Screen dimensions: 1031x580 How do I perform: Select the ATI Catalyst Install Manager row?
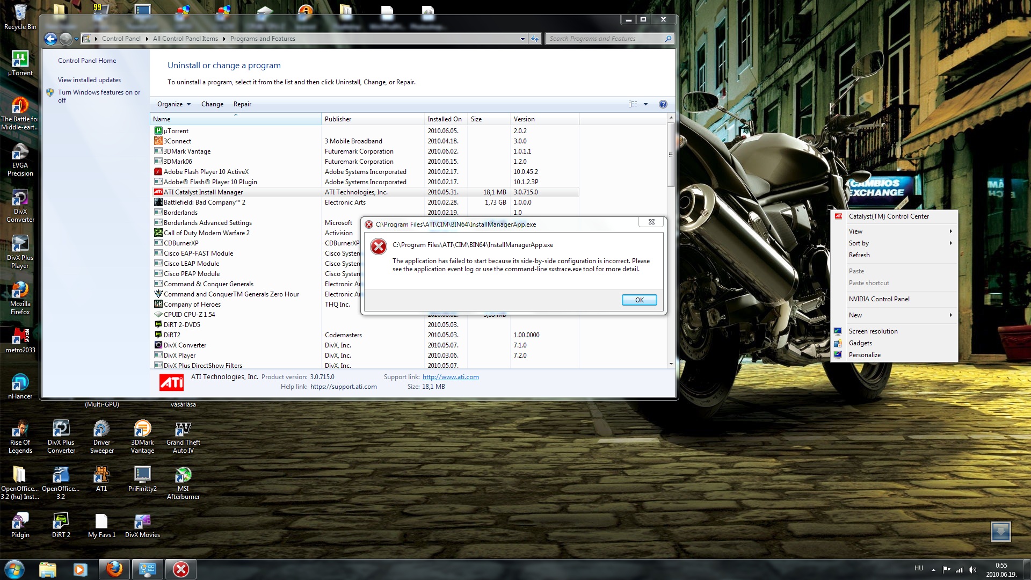coord(365,192)
